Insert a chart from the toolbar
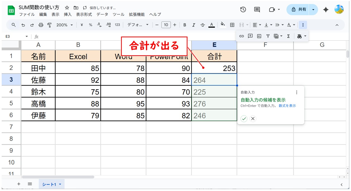The image size is (351, 191). pyautogui.click(x=259, y=36)
